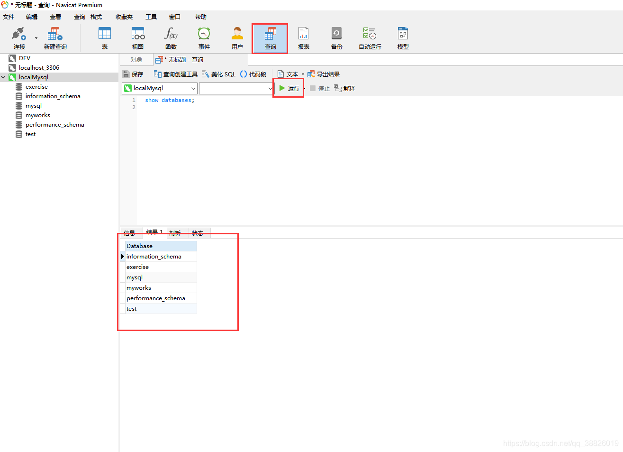Open the 查看 menu

point(55,17)
